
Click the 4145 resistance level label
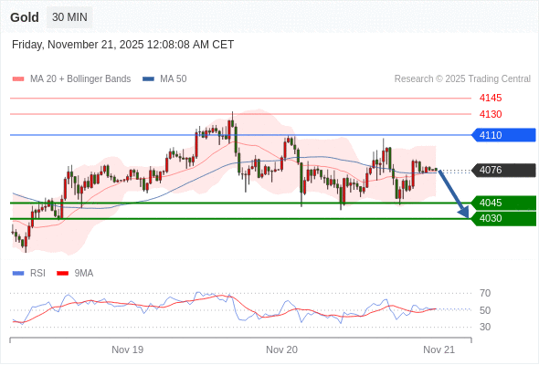(x=491, y=98)
